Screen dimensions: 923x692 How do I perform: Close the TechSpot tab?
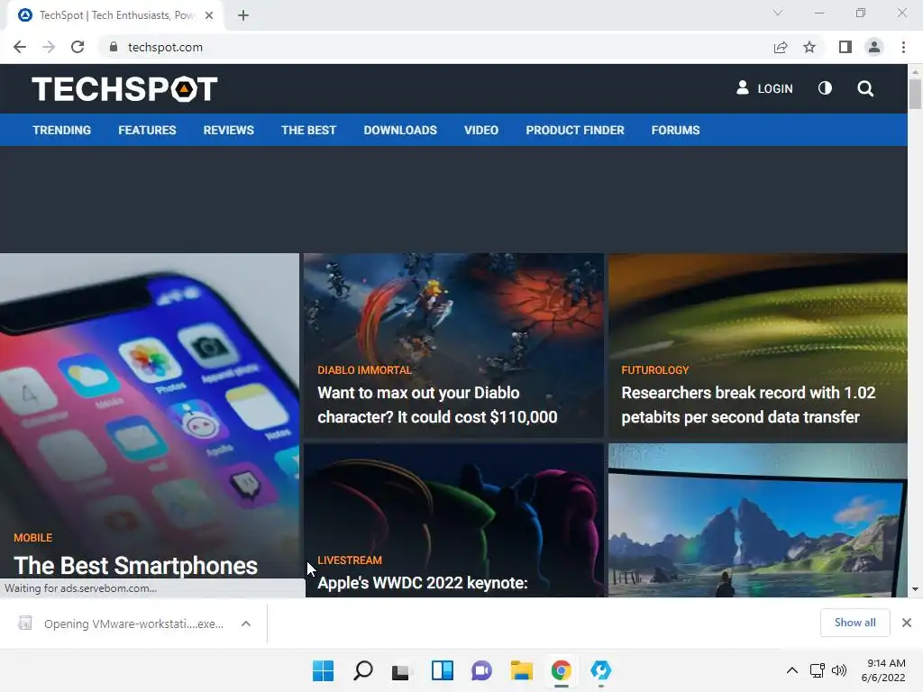pos(209,15)
